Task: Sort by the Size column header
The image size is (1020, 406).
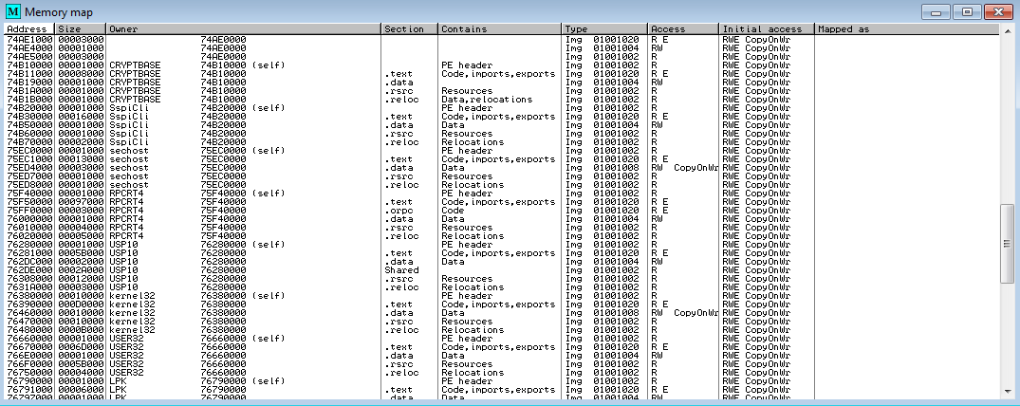Action: 81,29
